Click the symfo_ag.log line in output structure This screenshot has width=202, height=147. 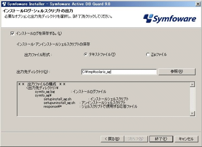pos(70,92)
